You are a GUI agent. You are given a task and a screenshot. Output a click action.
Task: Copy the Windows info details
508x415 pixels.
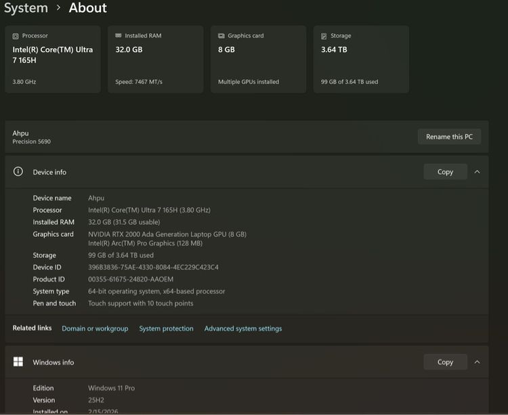click(445, 362)
